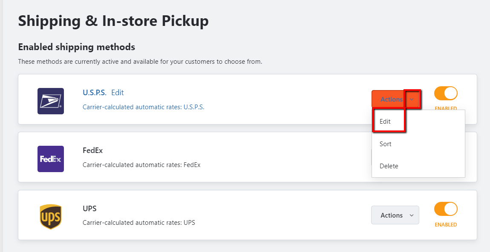
Task: Click the highlighted chevron on U.S.P.S. Actions
Action: point(412,99)
